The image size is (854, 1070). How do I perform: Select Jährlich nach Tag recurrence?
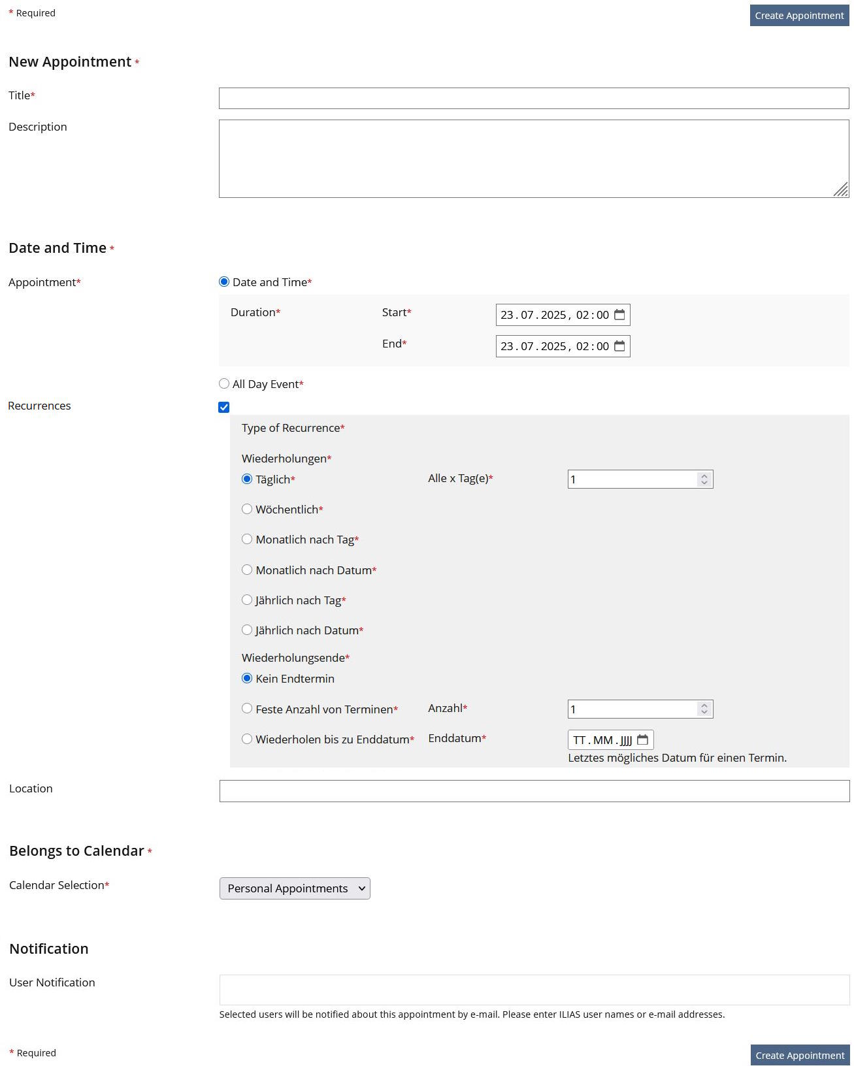(247, 600)
